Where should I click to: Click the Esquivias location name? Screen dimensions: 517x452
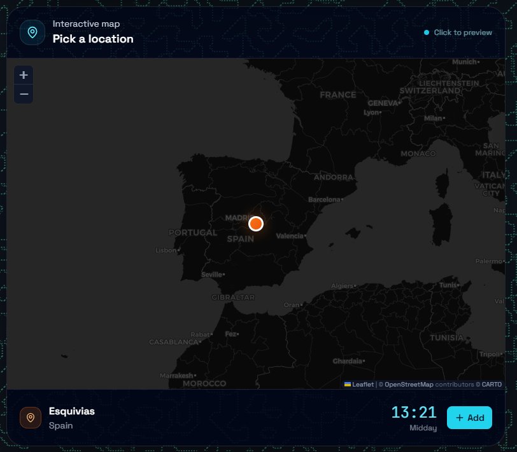[71, 411]
